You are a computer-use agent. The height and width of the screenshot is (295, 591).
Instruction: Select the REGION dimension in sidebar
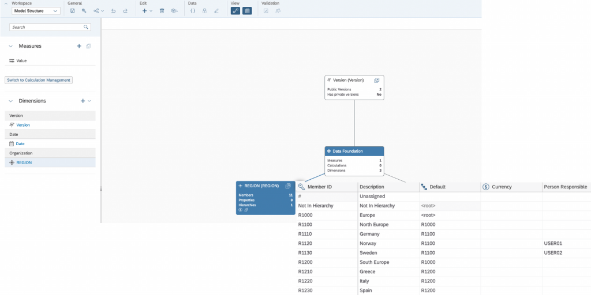coord(50,162)
